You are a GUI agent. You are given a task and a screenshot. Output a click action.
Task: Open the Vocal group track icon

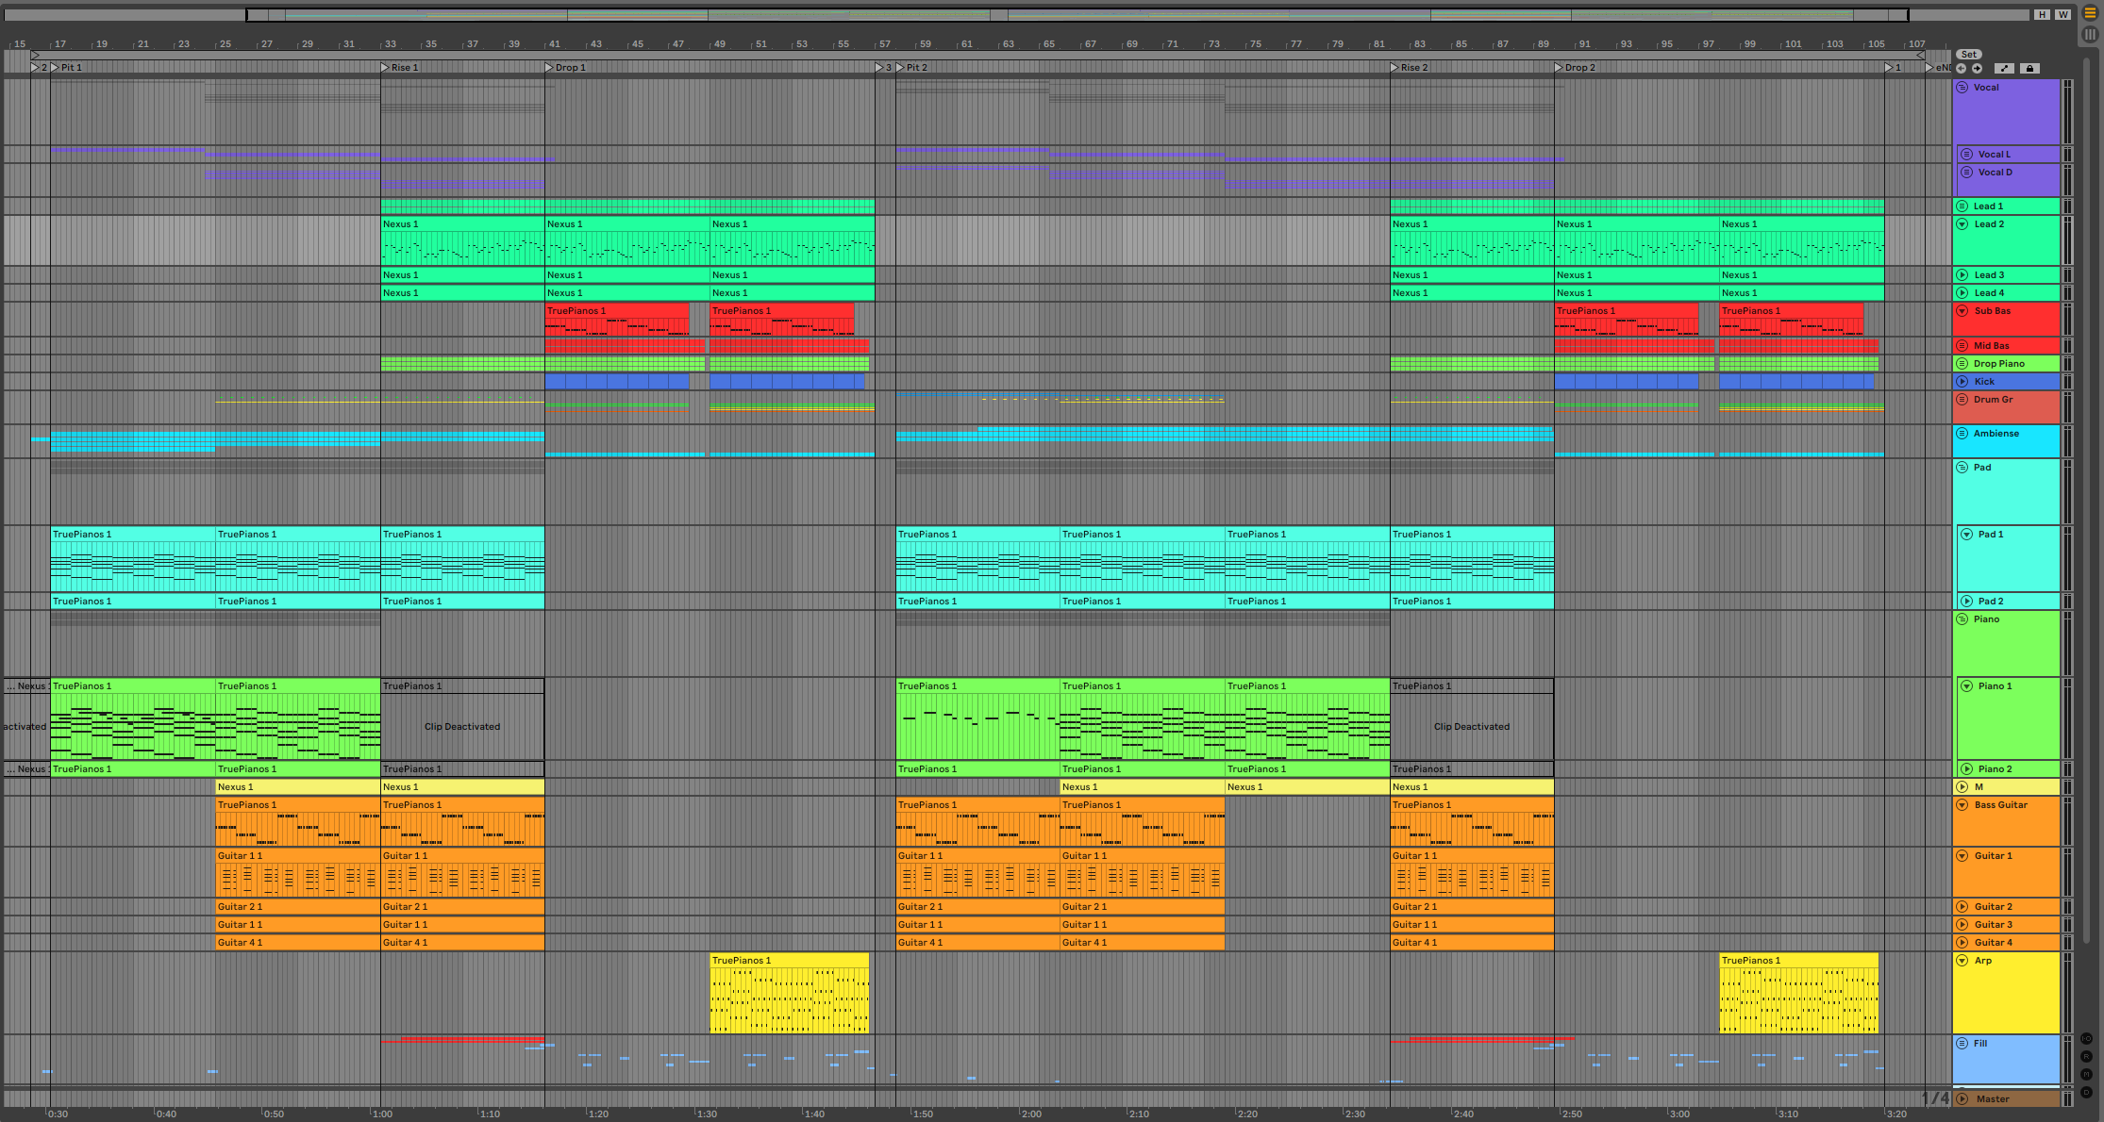[1962, 88]
